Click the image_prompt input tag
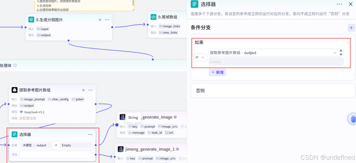 (33, 99)
